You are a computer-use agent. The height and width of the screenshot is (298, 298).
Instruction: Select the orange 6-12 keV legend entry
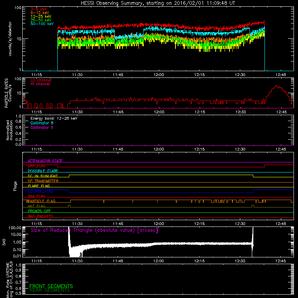40,13
